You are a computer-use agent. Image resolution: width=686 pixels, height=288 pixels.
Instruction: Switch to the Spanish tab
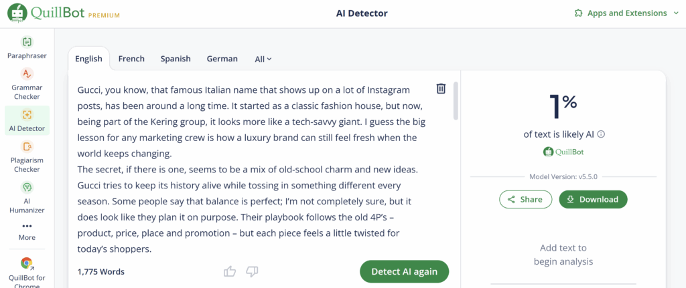tap(176, 59)
